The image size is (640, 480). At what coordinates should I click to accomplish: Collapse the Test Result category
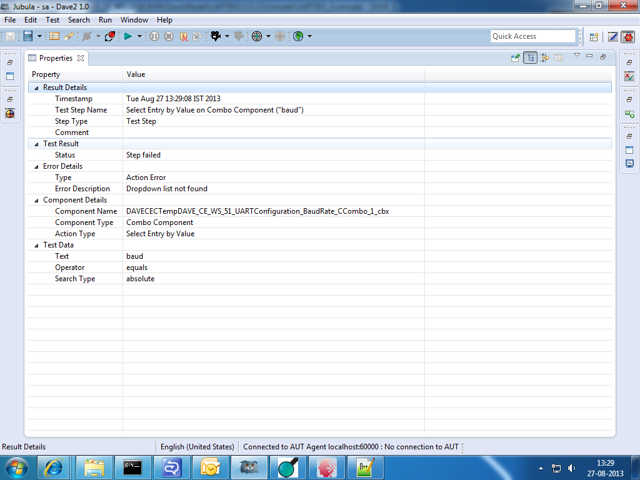click(36, 144)
